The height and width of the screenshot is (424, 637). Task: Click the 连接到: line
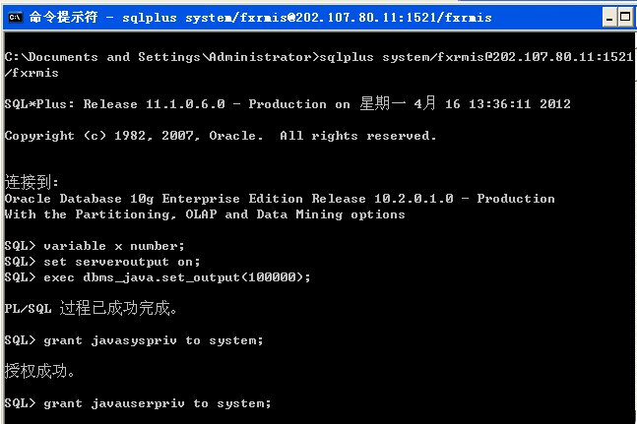(x=32, y=182)
